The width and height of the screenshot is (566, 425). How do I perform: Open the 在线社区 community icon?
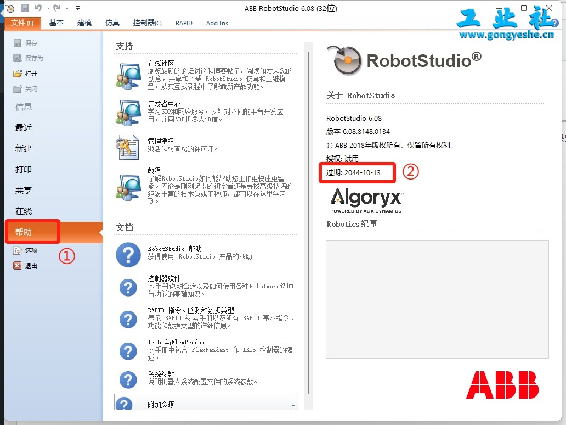point(128,76)
